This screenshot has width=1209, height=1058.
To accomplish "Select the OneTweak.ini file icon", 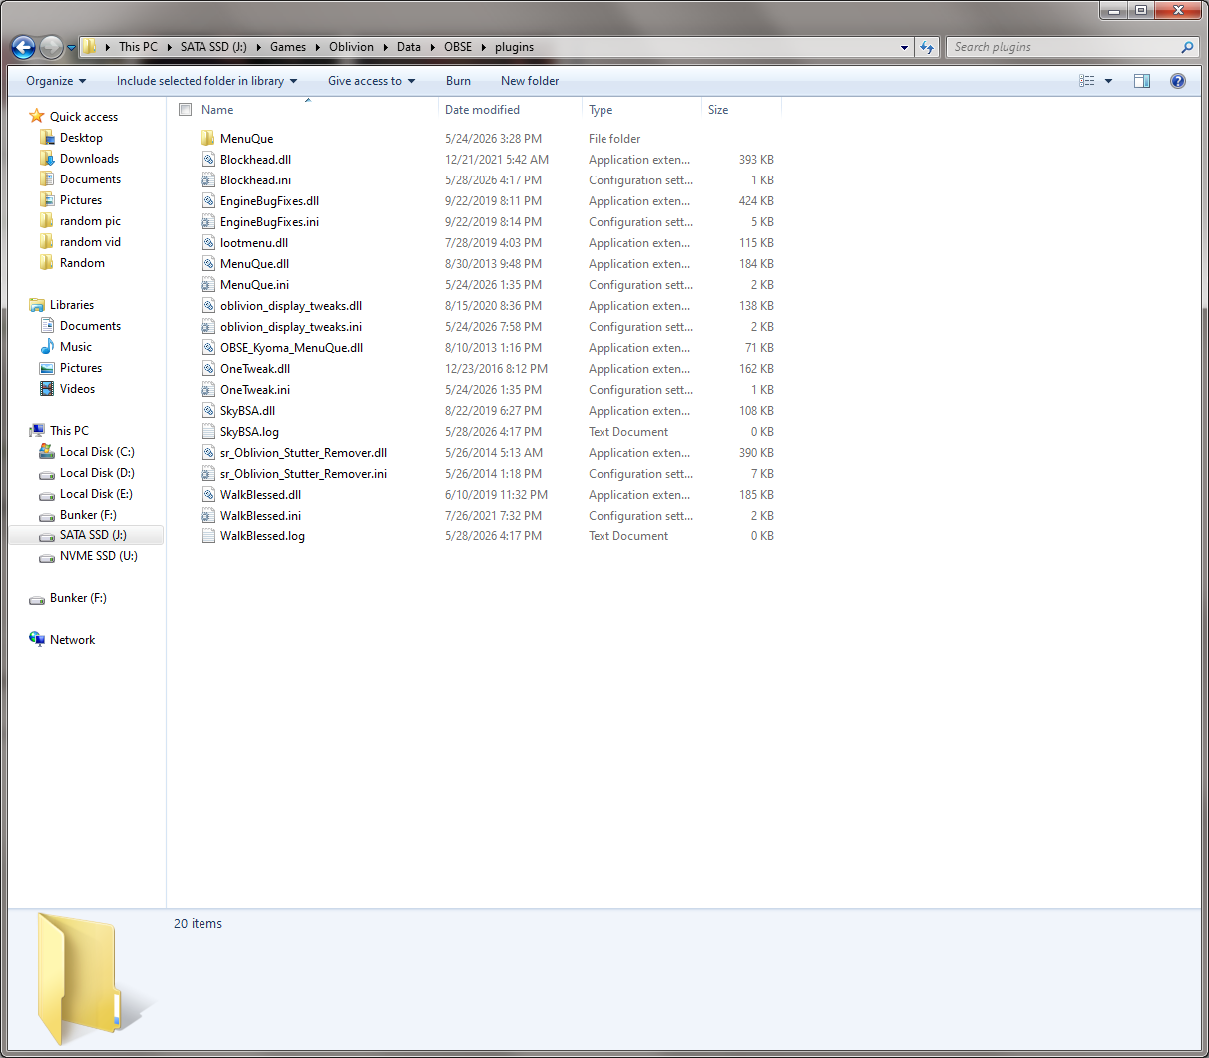I will [x=208, y=390].
